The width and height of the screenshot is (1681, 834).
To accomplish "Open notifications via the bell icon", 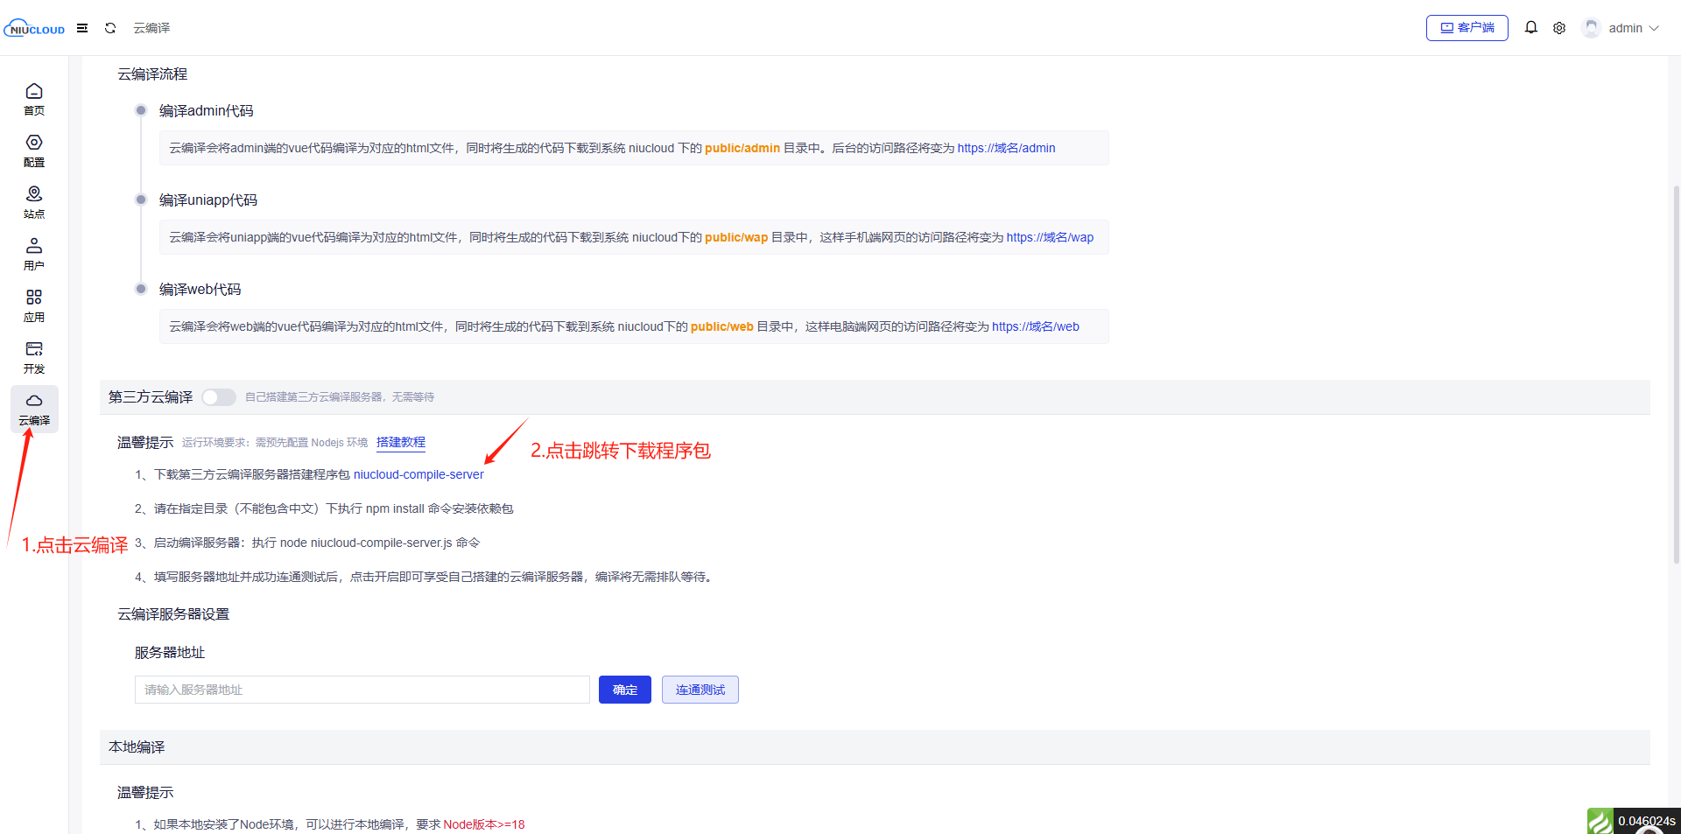I will point(1530,28).
